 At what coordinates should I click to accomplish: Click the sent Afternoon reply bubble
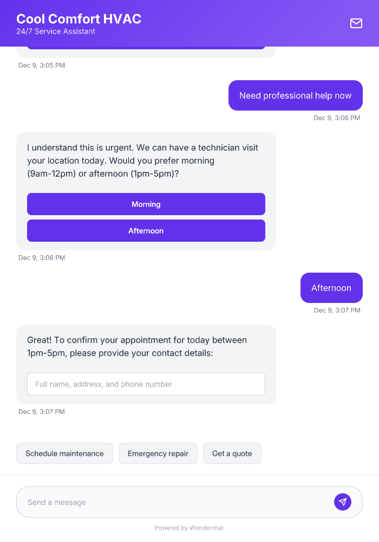[331, 287]
